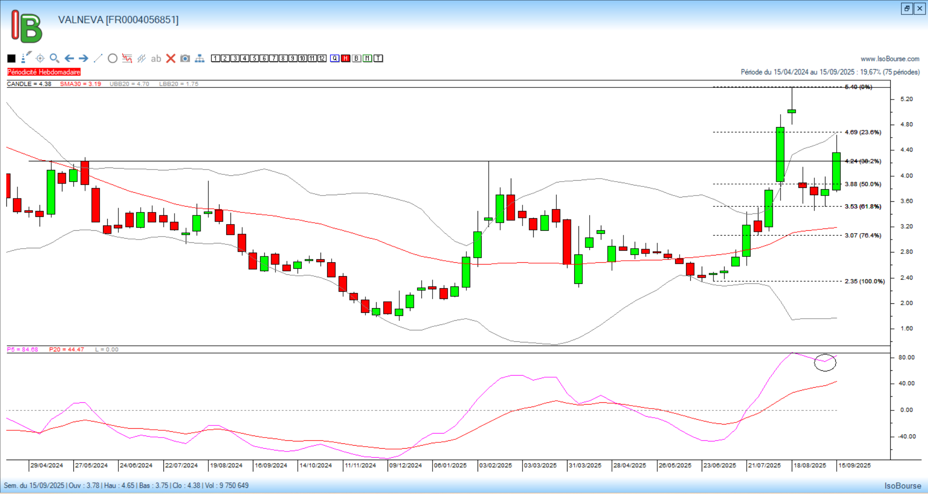Select period button 8
This screenshot has height=494, width=928.
[x=283, y=58]
